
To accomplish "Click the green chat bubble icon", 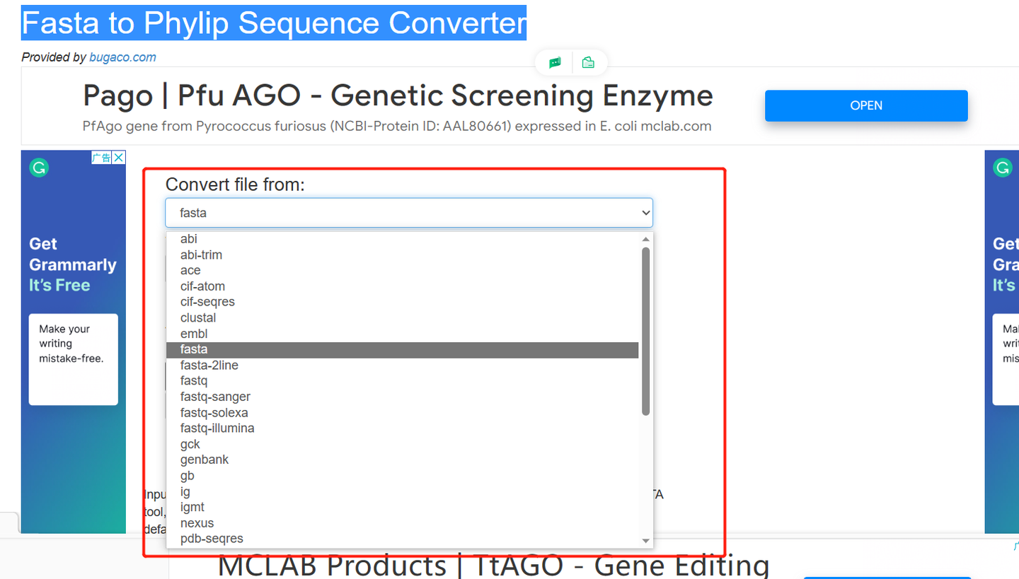I will click(555, 63).
